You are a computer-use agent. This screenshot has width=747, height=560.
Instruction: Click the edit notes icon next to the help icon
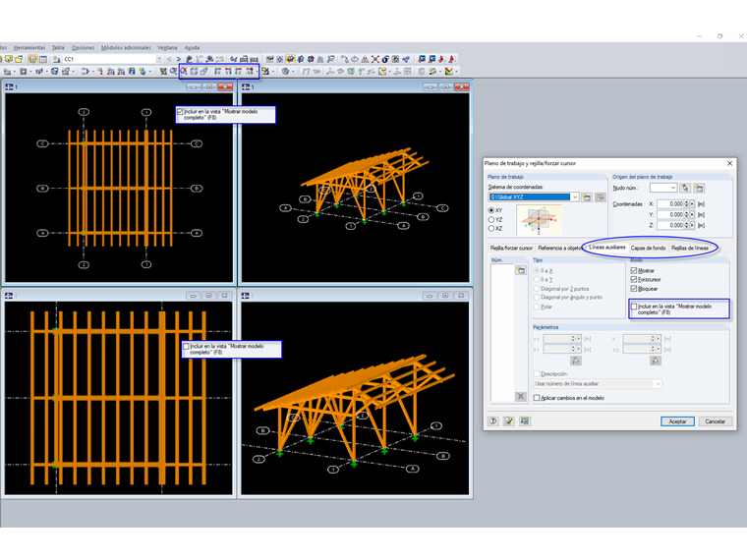tap(509, 420)
